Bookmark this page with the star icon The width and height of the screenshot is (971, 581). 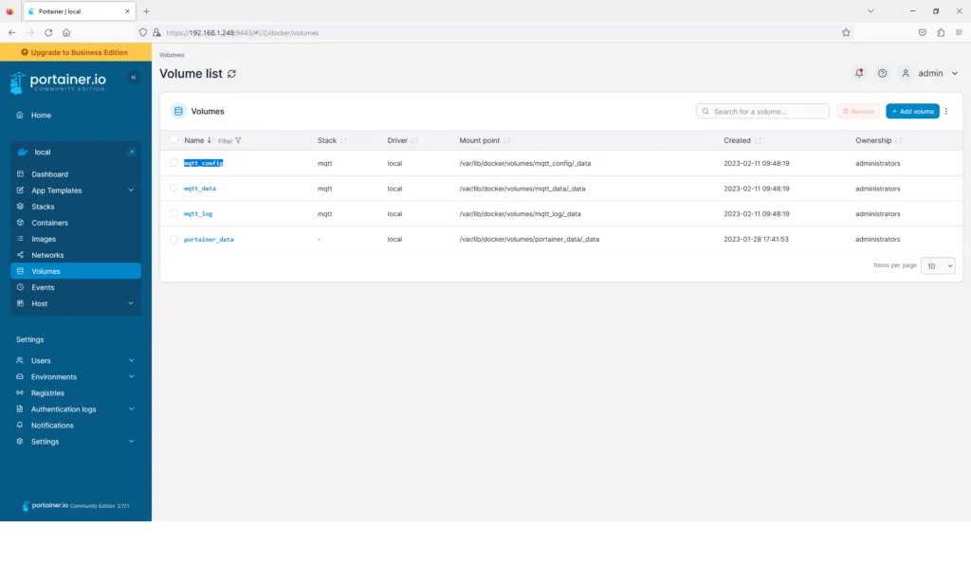846,32
